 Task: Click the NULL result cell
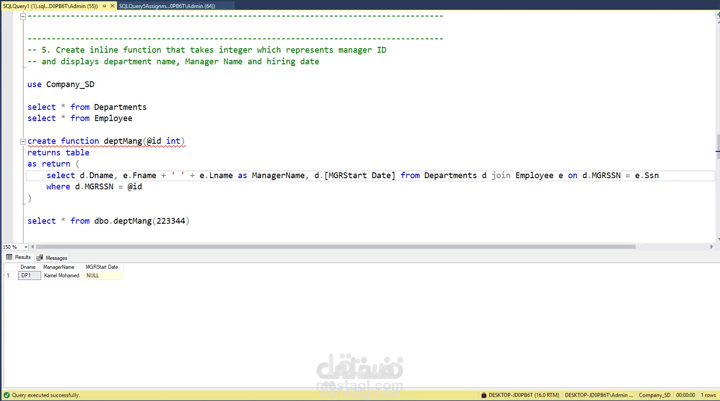103,276
